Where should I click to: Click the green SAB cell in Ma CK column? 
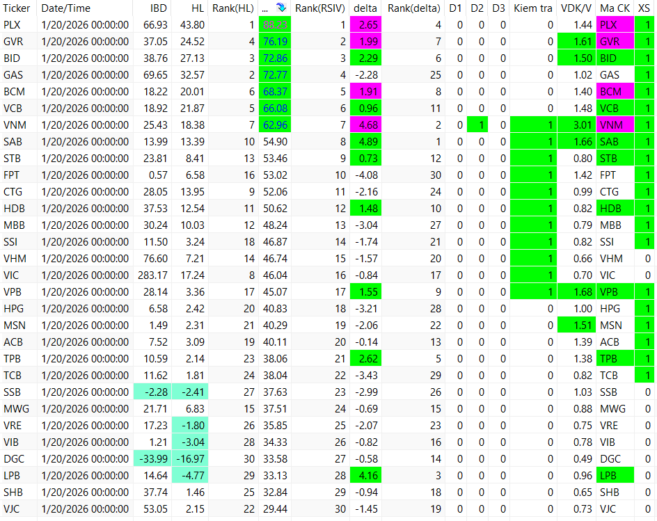click(x=615, y=142)
